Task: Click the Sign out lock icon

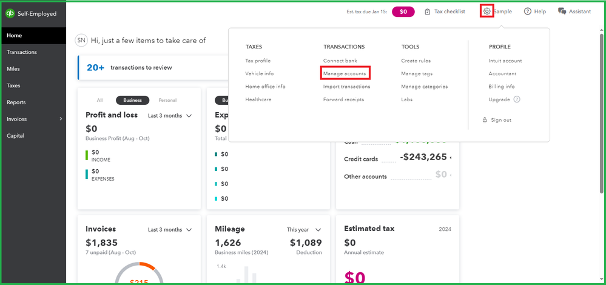Action: tap(485, 120)
